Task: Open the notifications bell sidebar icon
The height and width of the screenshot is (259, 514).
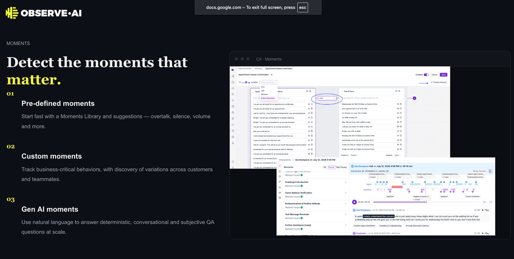Action: [233, 161]
